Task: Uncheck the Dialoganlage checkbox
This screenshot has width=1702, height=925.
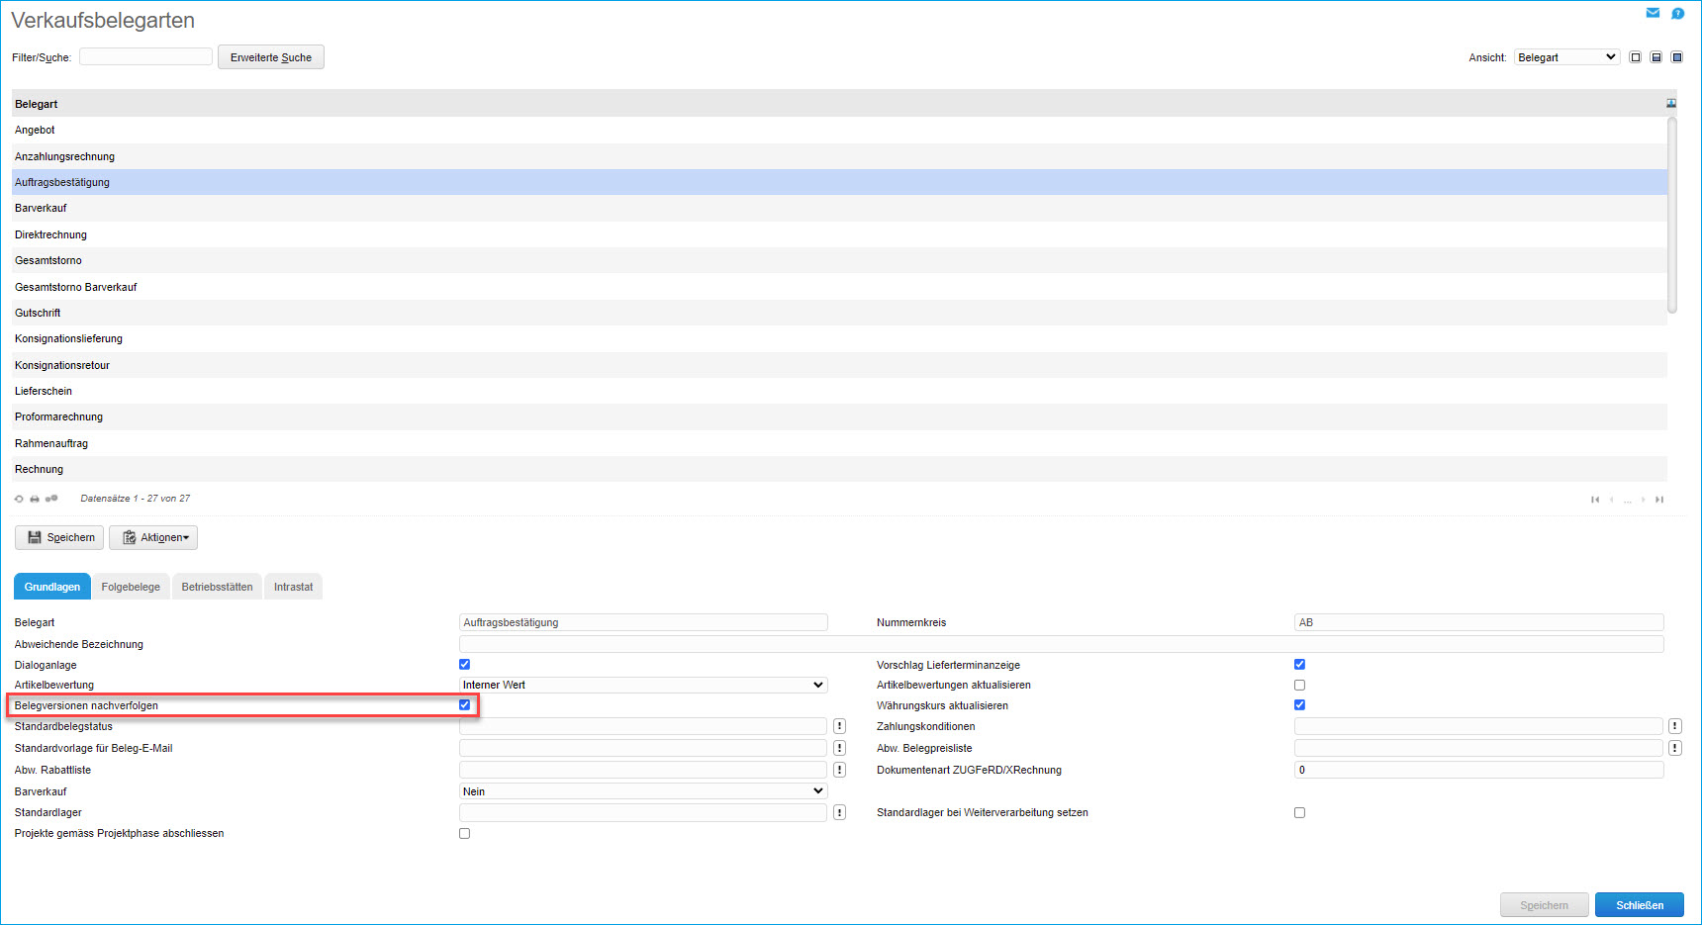Action: [x=464, y=665]
